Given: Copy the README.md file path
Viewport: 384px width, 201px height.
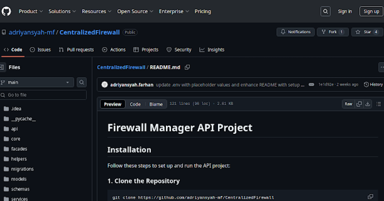Looking at the screenshot, I should click(x=187, y=68).
